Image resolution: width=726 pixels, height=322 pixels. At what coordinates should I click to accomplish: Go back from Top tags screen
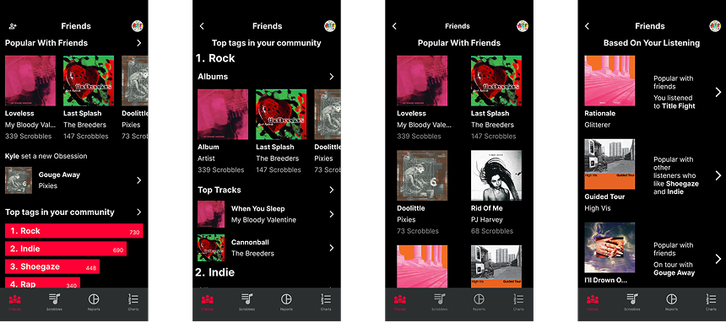pos(202,26)
